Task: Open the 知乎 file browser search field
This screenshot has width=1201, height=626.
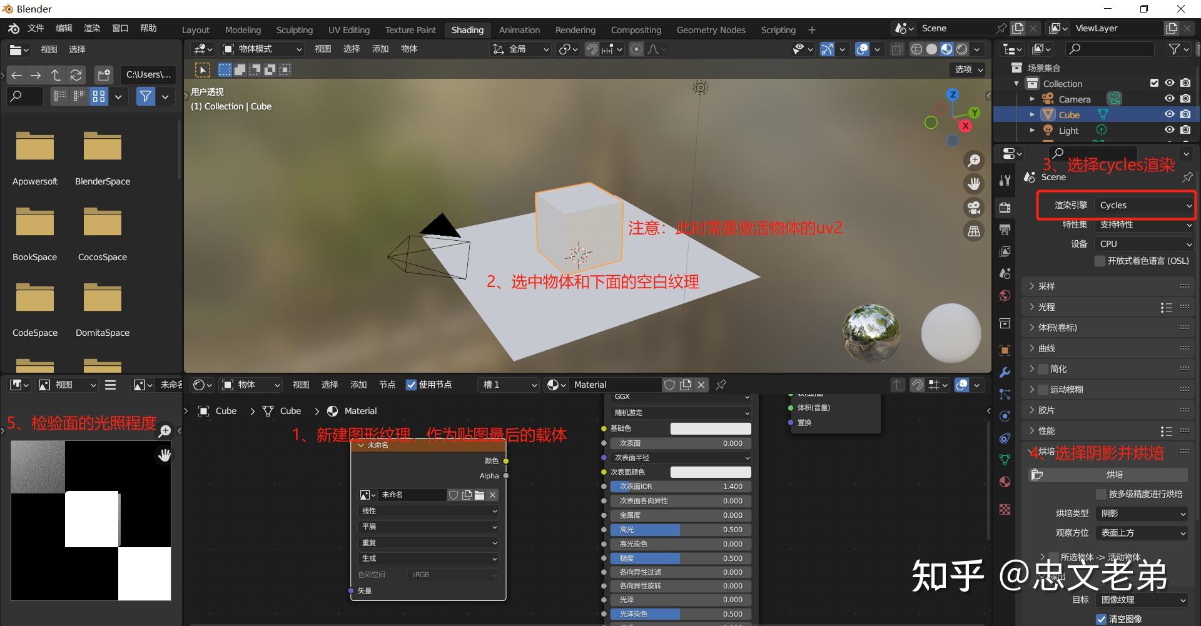Action: (25, 96)
